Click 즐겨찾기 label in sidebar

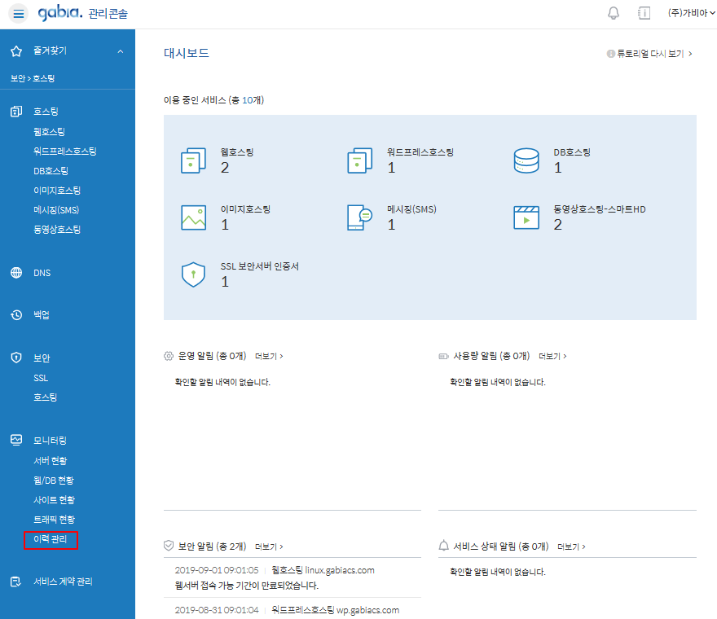click(50, 50)
